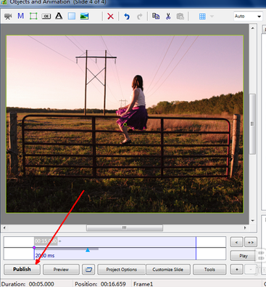Go to previous slide with < button
266x287 pixels.
pyautogui.click(x=236, y=242)
